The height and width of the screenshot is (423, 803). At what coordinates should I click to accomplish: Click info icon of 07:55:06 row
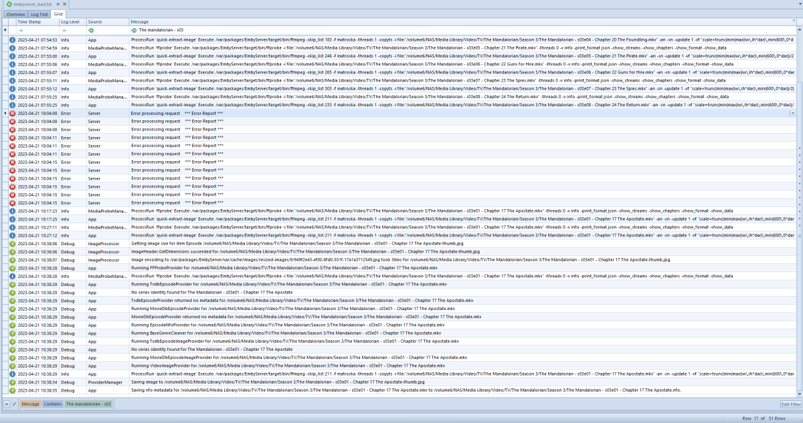[12, 64]
